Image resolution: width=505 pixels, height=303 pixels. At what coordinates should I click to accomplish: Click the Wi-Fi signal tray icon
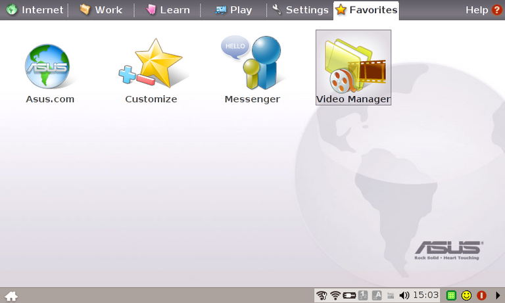tap(335, 295)
